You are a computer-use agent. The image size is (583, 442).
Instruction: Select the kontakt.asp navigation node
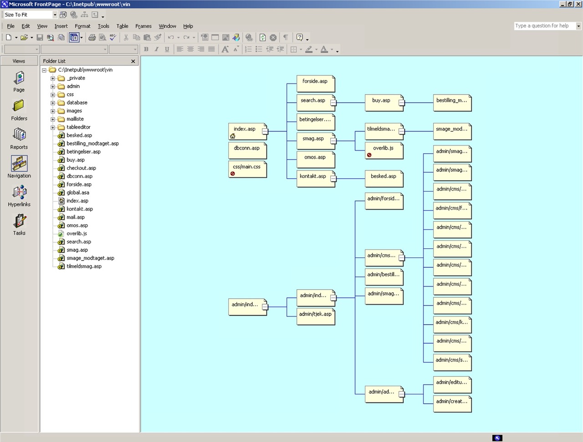(313, 177)
